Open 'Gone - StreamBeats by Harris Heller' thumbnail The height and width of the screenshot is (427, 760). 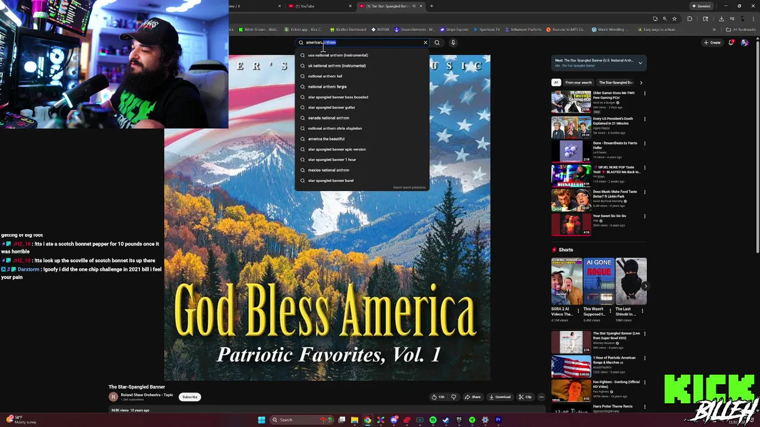571,151
